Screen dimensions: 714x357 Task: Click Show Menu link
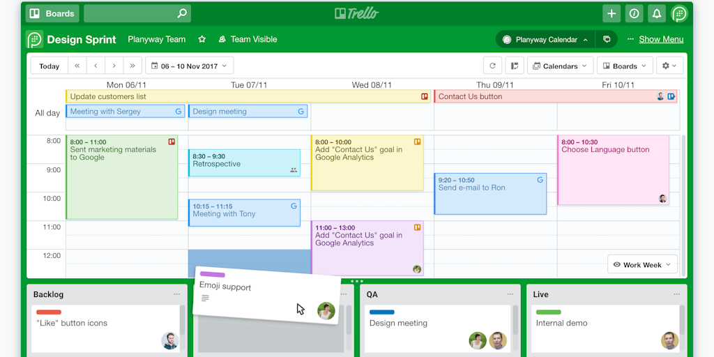pyautogui.click(x=661, y=39)
